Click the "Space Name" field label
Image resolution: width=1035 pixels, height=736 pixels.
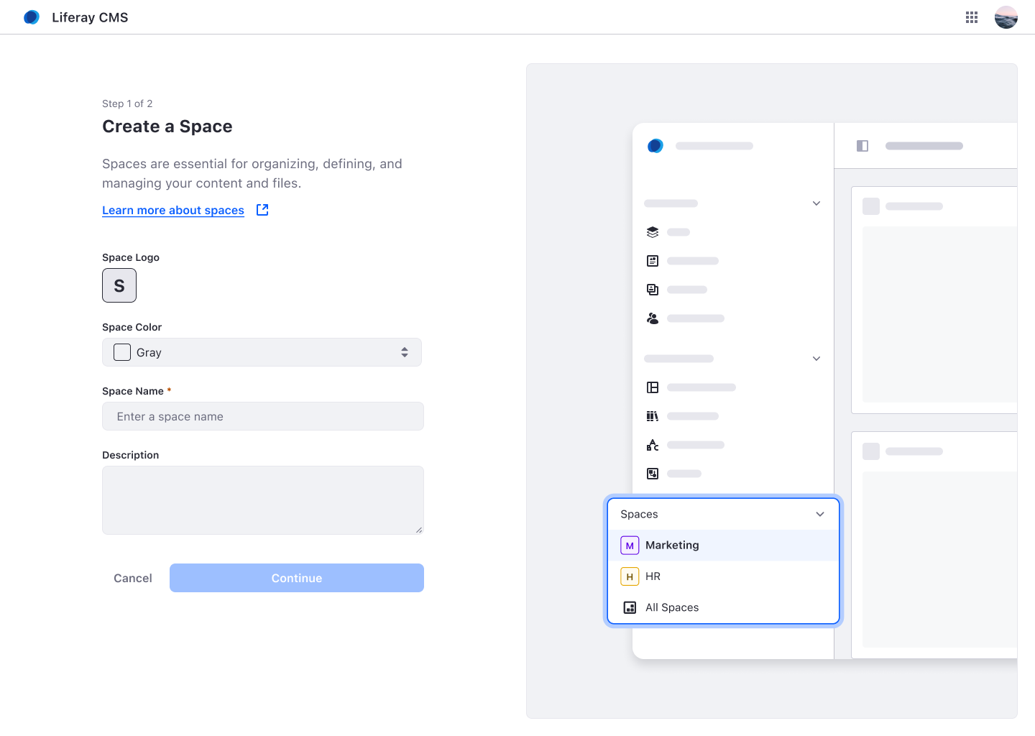coord(133,391)
